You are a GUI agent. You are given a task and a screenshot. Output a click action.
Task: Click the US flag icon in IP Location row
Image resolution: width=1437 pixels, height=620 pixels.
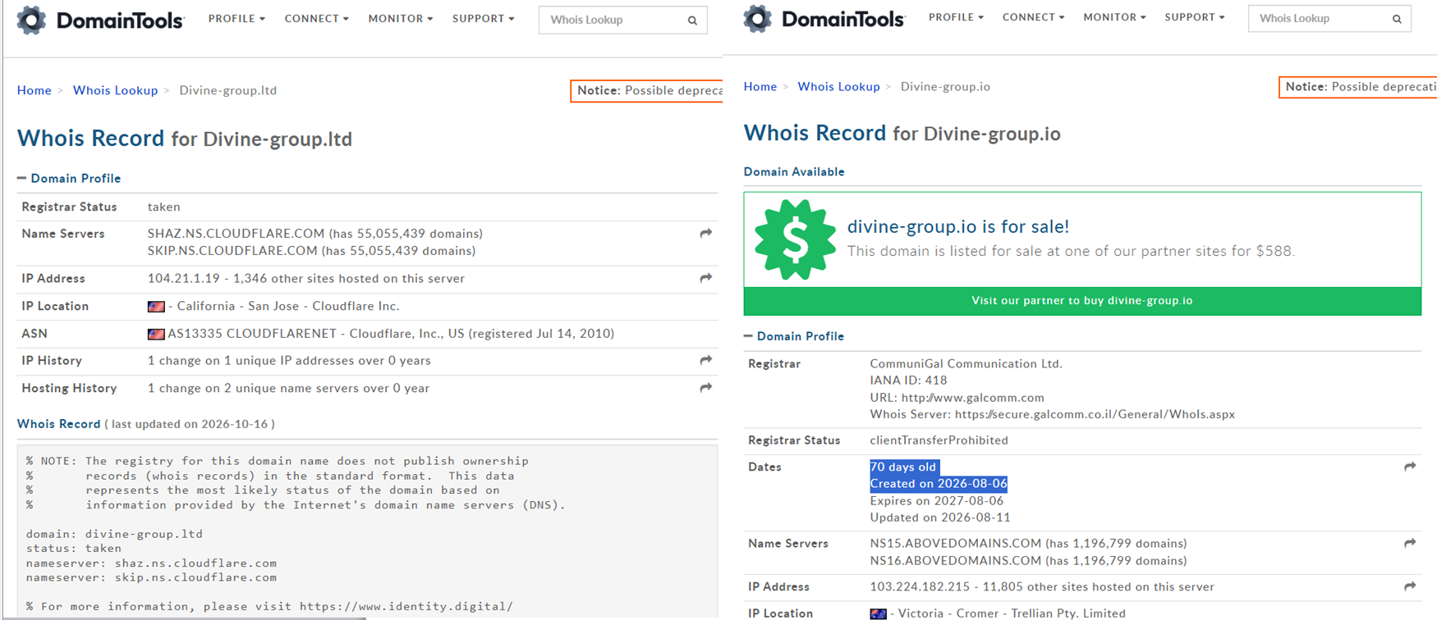(156, 307)
